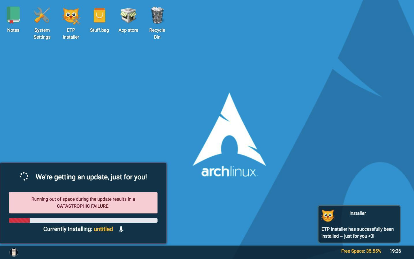Click the pink CATASTROPHIC FAILURE warning box
414x259 pixels.
coord(83,202)
